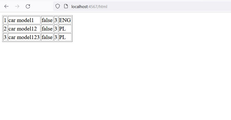Click the row number 1 cell
Viewport: 231px width, 120px height.
tap(5, 20)
